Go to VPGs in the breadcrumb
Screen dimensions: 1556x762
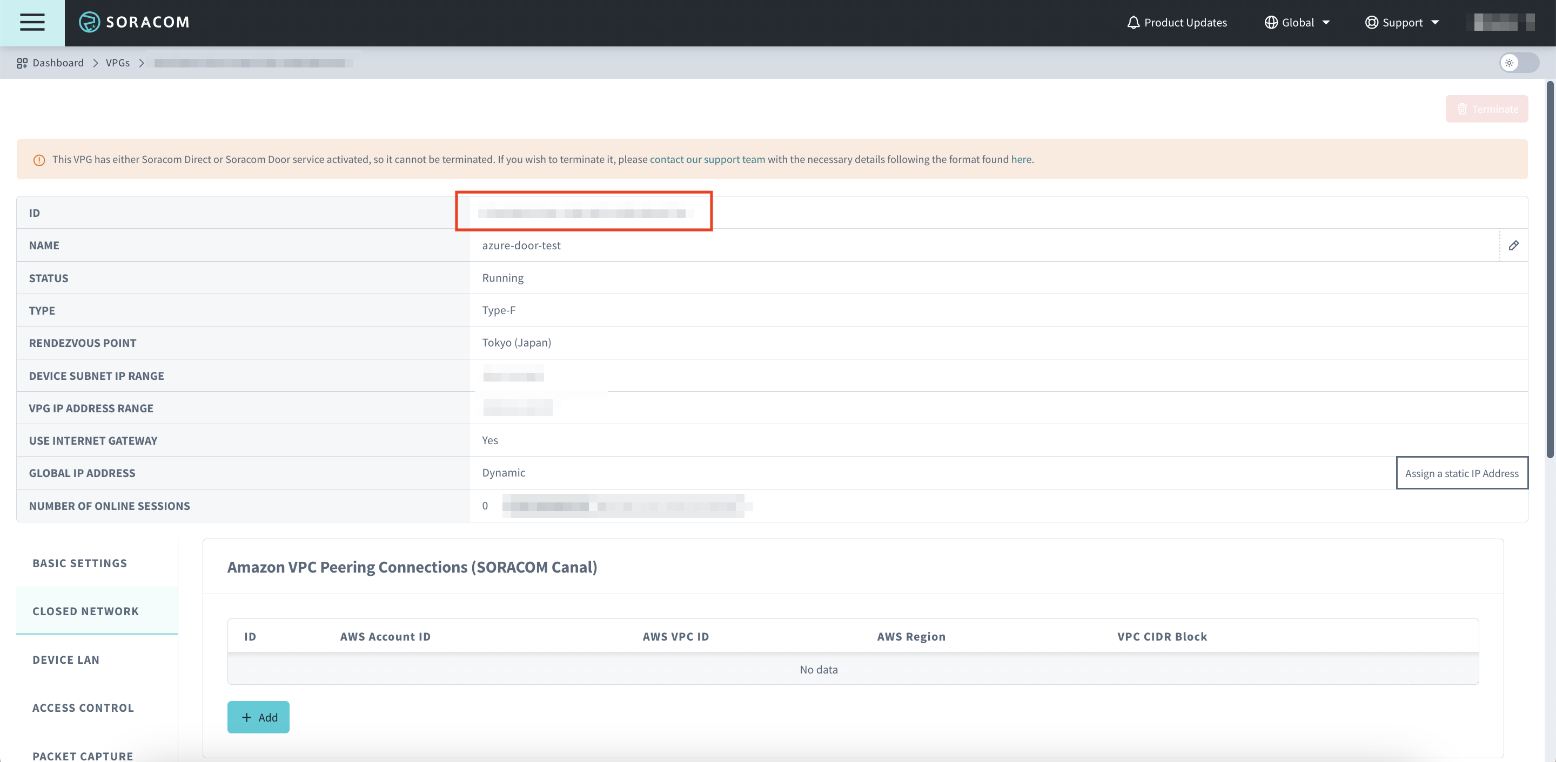[x=117, y=63]
